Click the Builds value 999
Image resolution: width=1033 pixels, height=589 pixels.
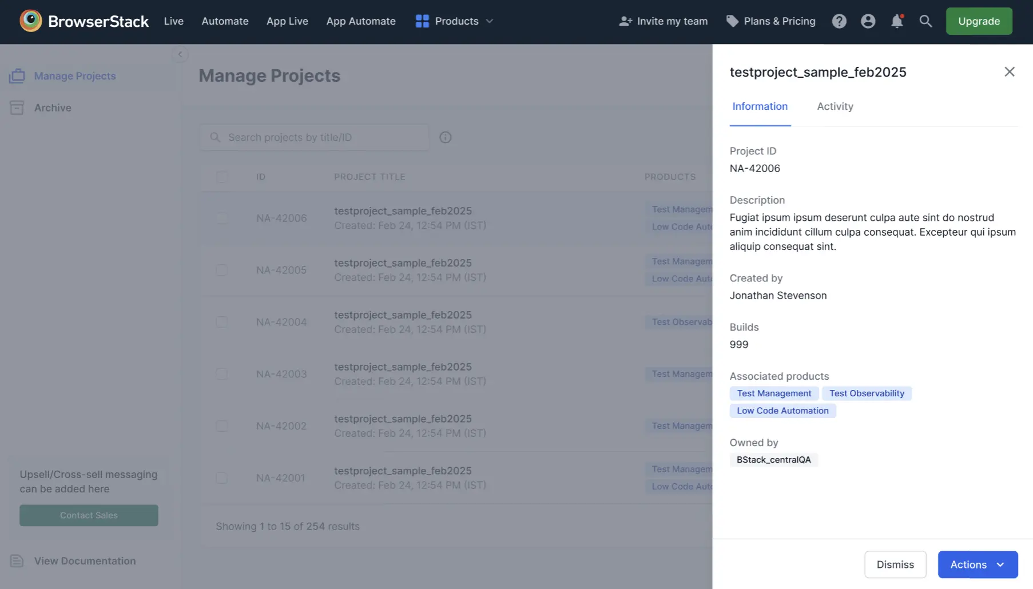click(739, 344)
